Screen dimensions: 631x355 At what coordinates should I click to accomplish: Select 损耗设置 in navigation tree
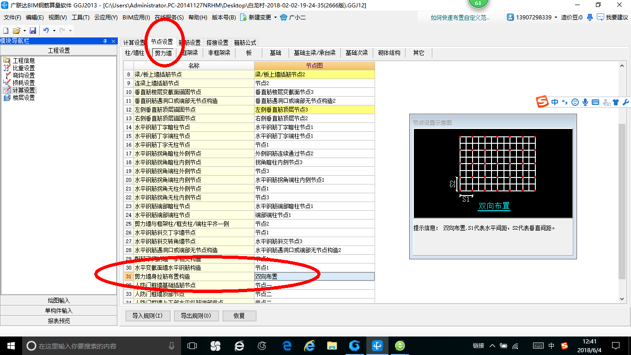[24, 83]
